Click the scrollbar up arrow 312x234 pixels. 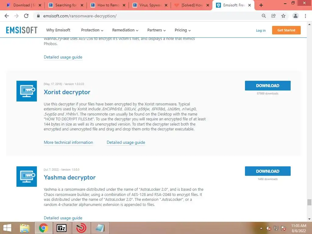[x=309, y=24]
